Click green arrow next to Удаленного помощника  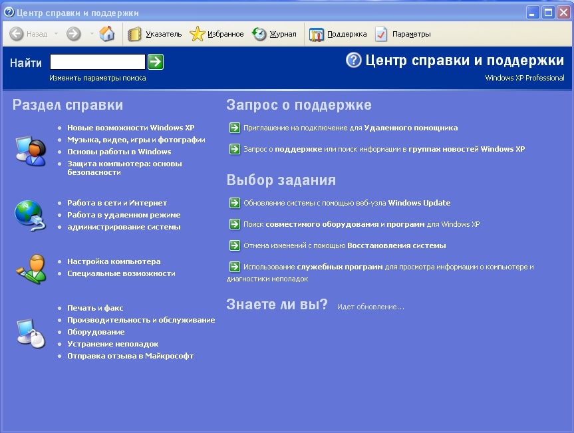point(234,128)
